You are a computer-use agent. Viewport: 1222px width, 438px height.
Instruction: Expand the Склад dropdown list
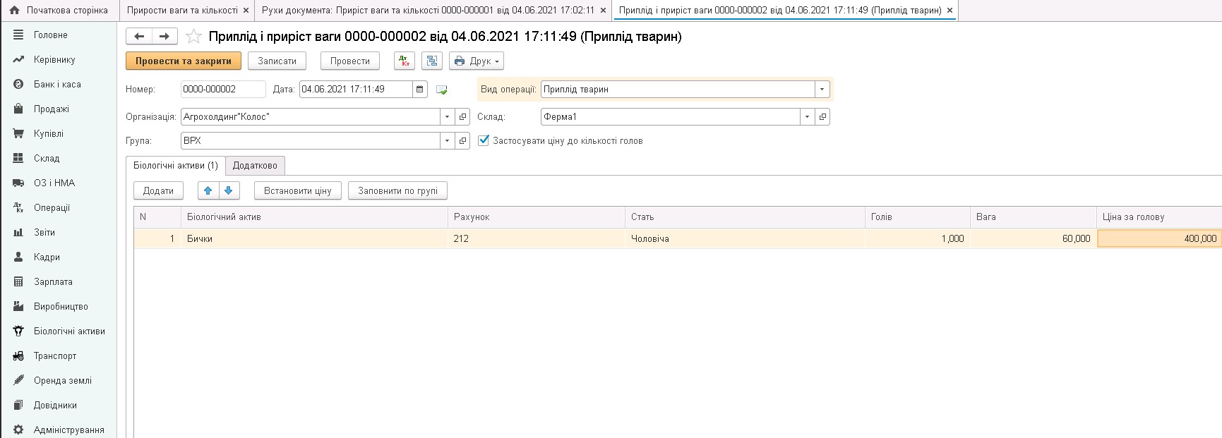coord(807,117)
